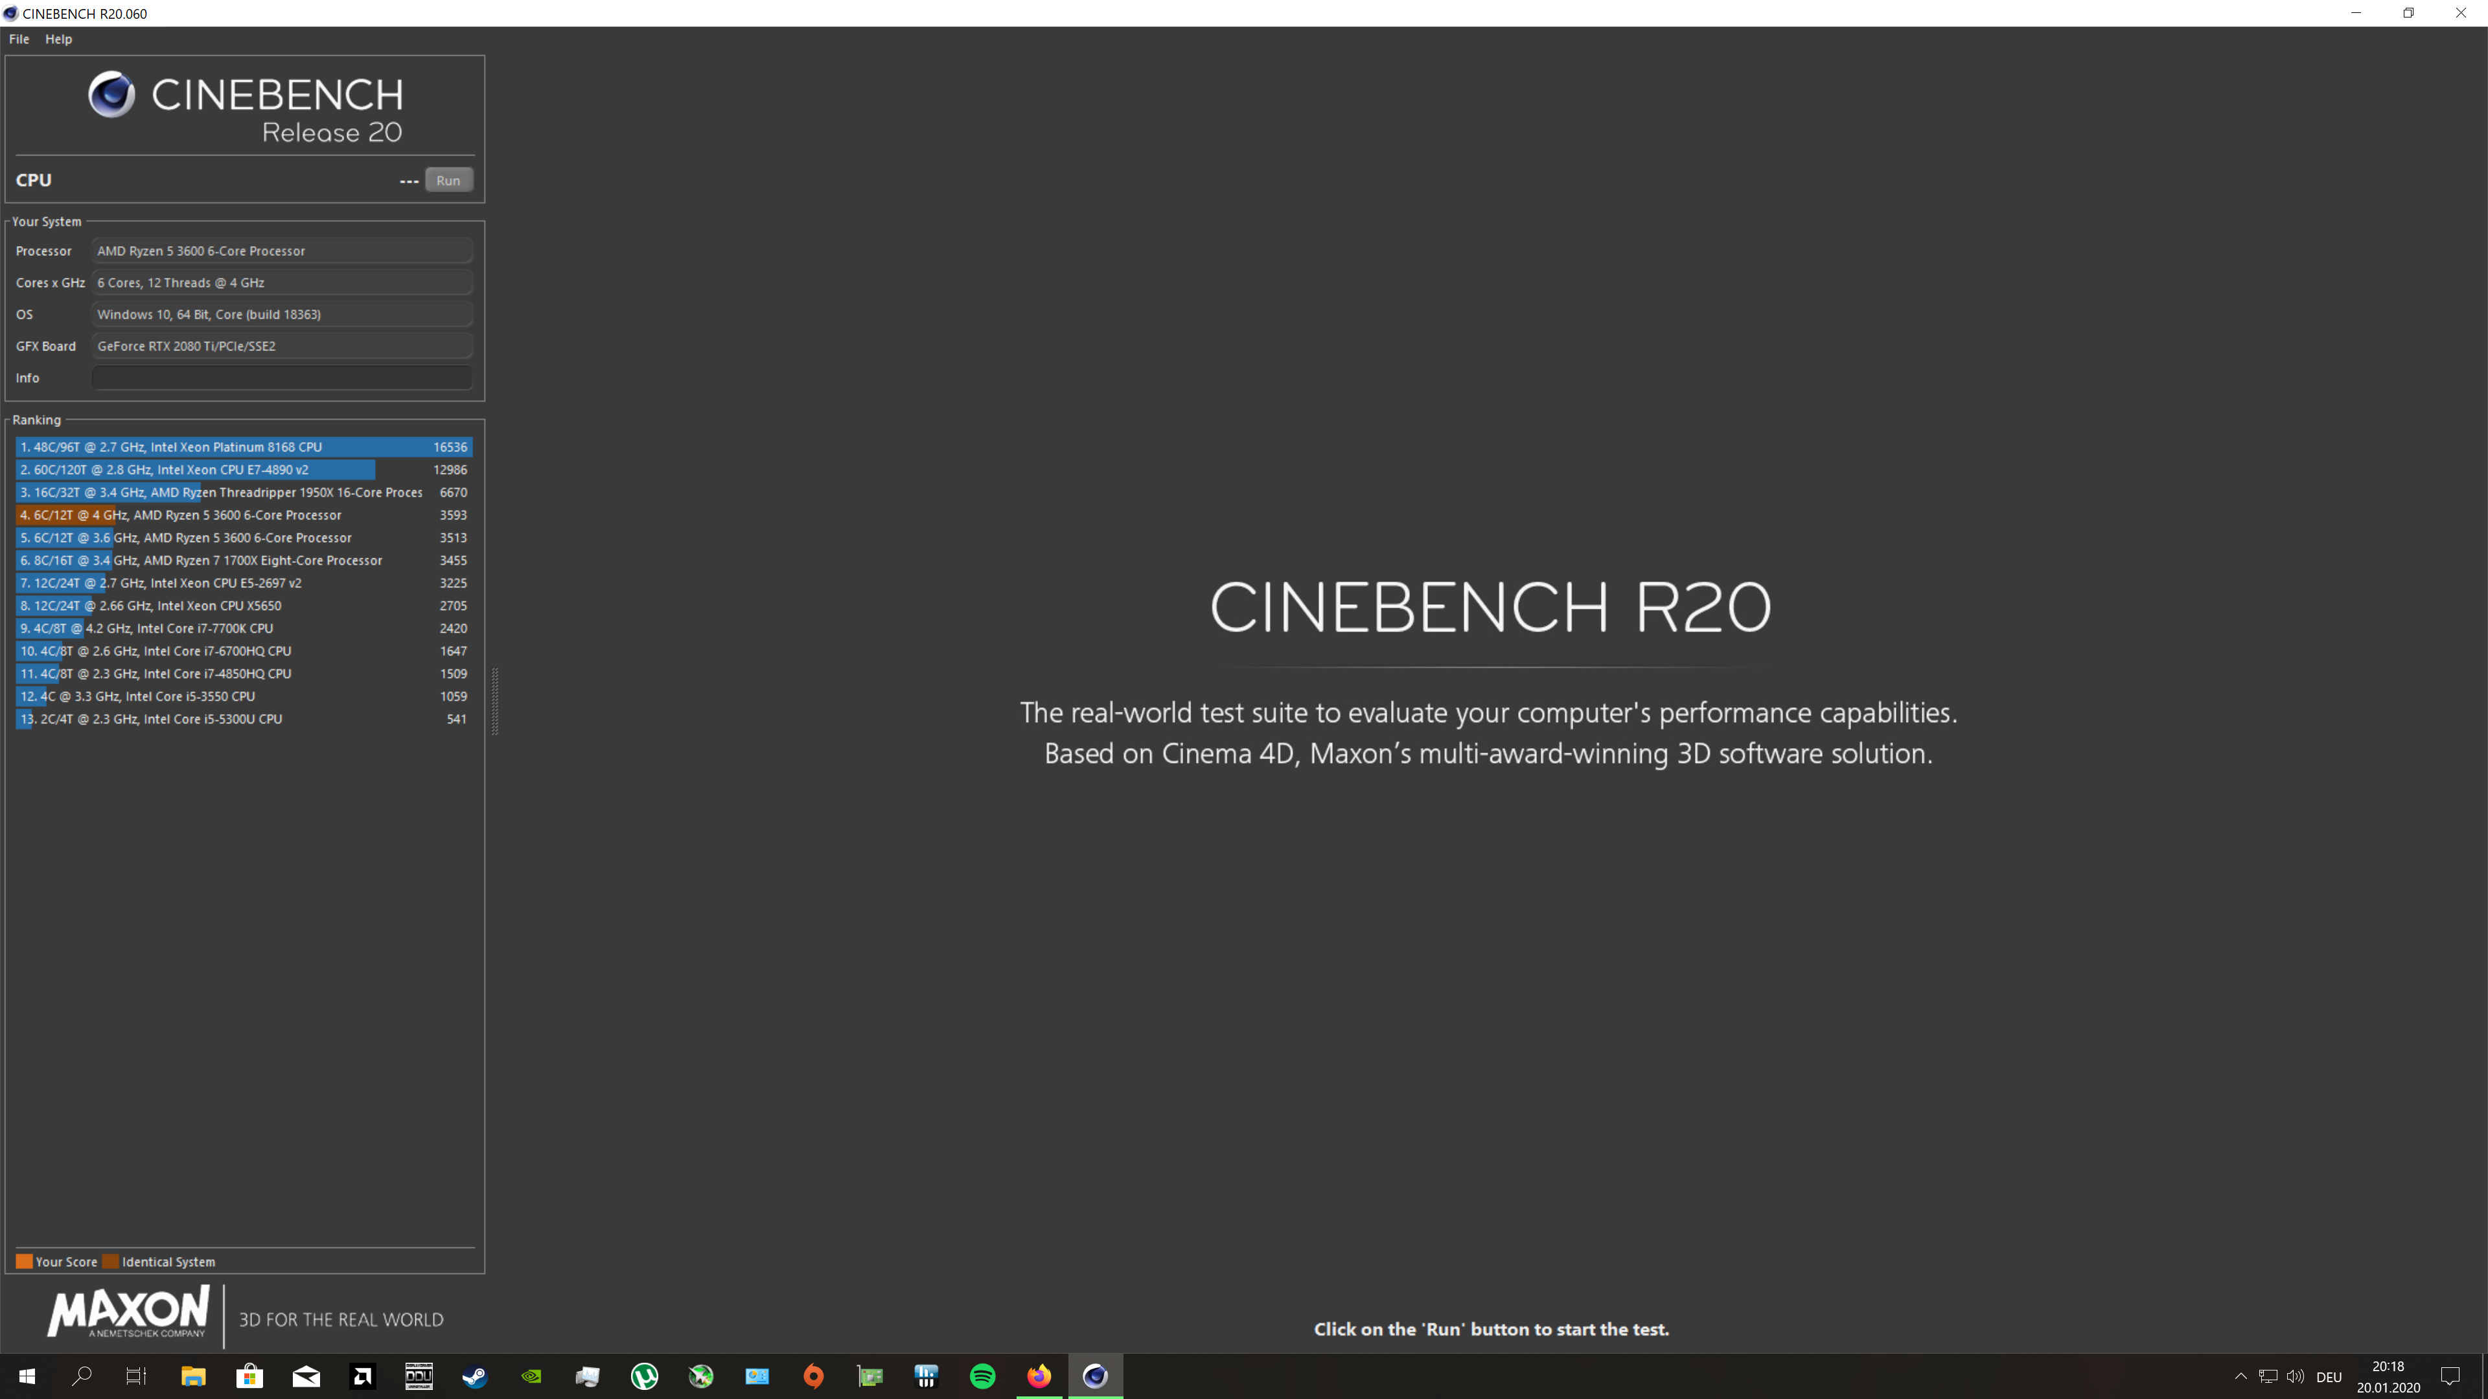Viewport: 2488px width, 1399px height.
Task: Open Steam from the taskbar
Action: (474, 1376)
